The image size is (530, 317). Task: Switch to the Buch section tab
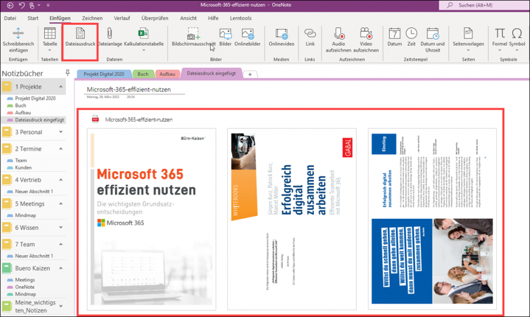[143, 74]
